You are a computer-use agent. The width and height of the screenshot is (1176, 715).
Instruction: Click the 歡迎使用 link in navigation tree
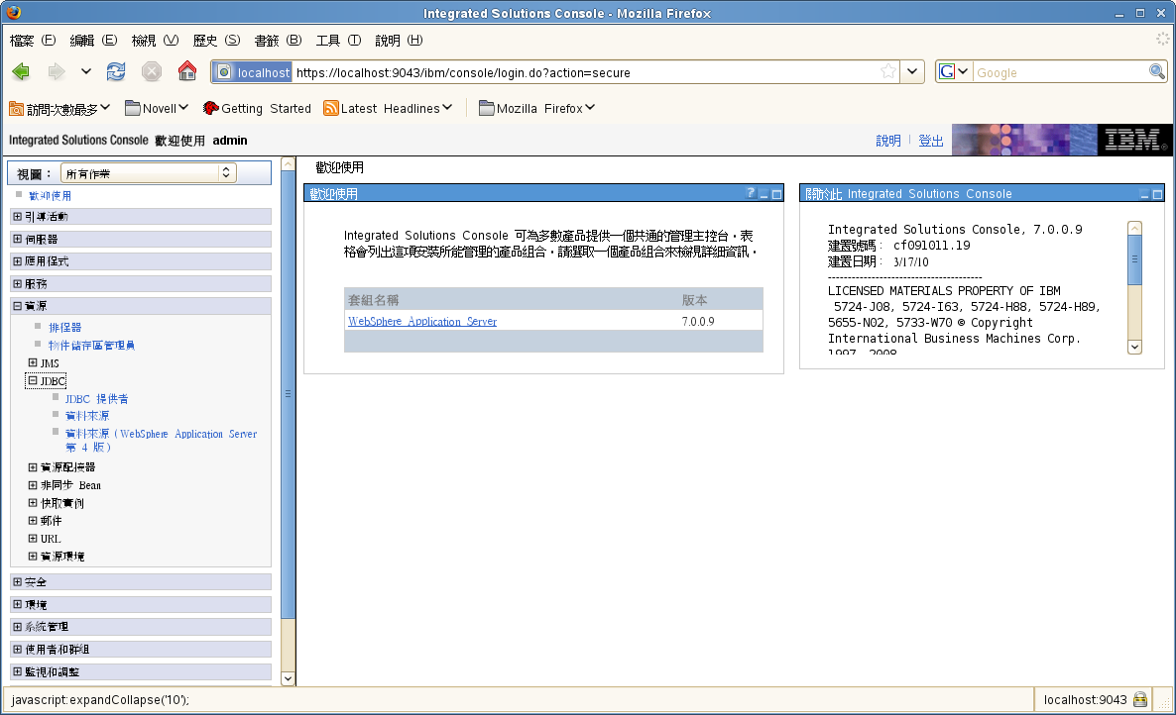click(51, 196)
